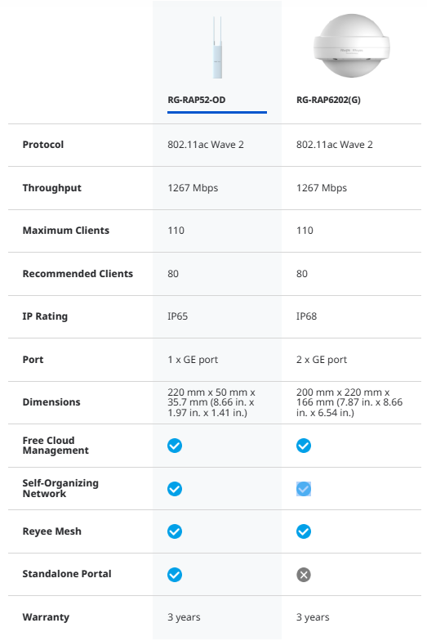Click Standalone Portal checkmark for RG-RAP52-OD
Screen dimensions: 427x641
coord(175,575)
